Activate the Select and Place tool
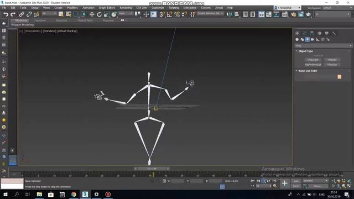 (114, 14)
